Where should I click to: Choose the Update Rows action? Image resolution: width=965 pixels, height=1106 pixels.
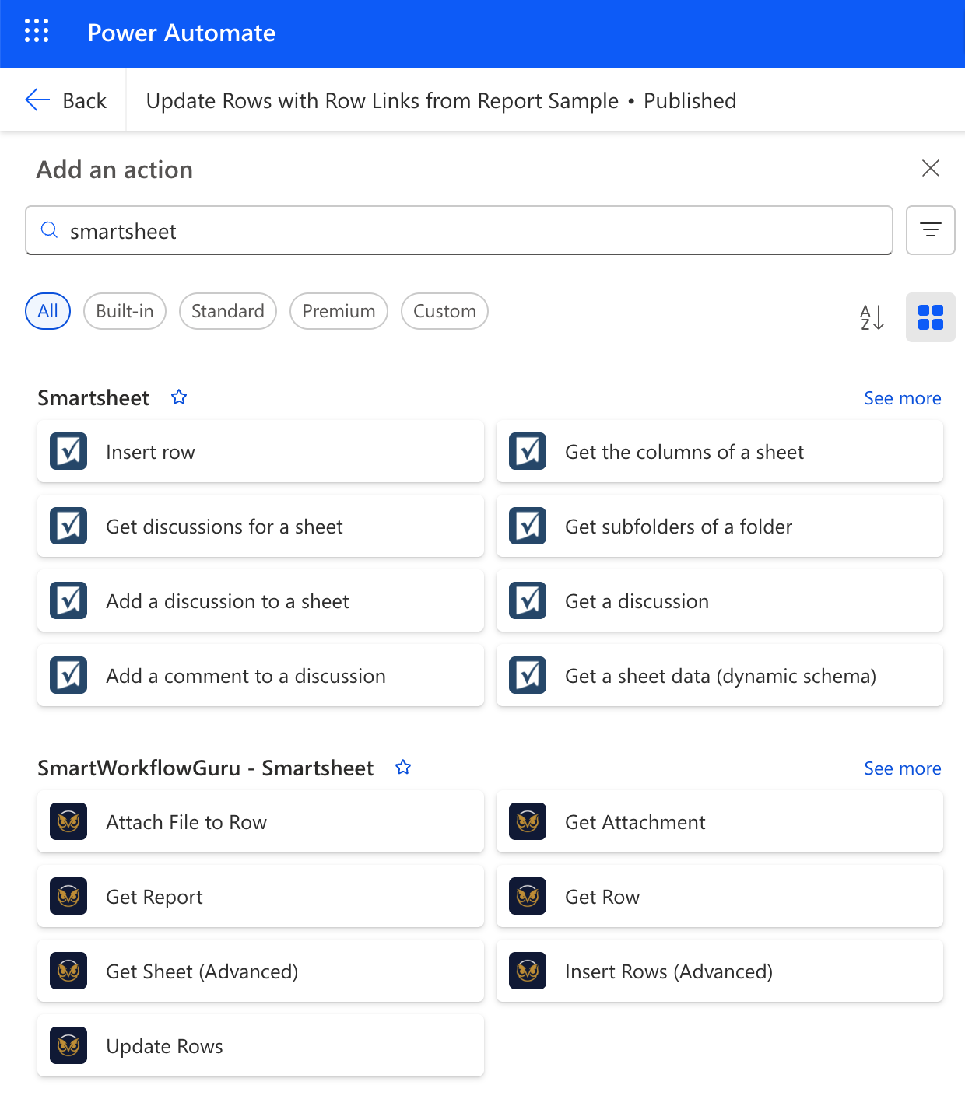tap(261, 1045)
